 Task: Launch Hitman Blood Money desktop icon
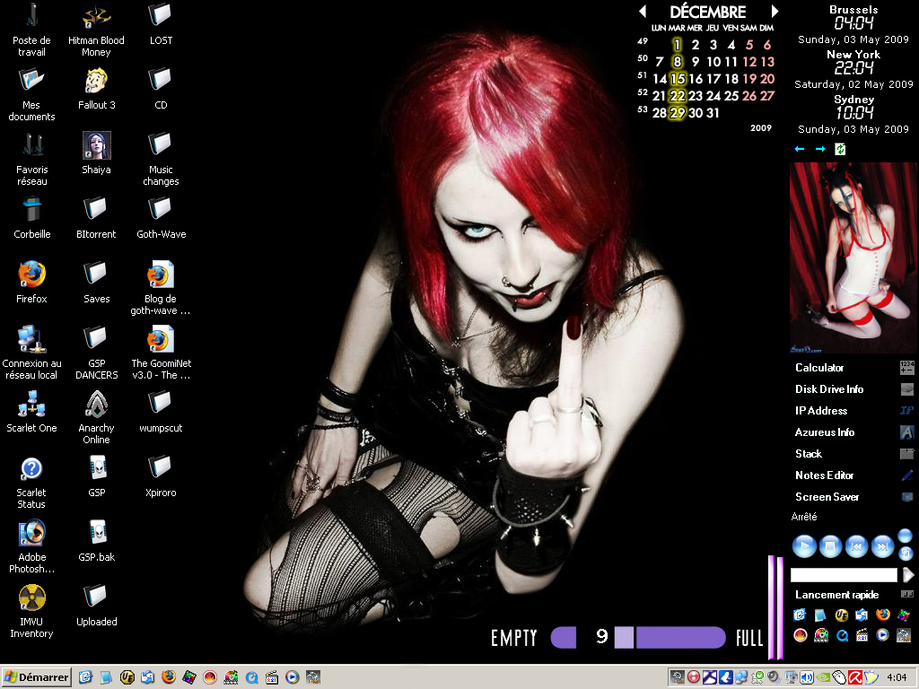pyautogui.click(x=96, y=16)
